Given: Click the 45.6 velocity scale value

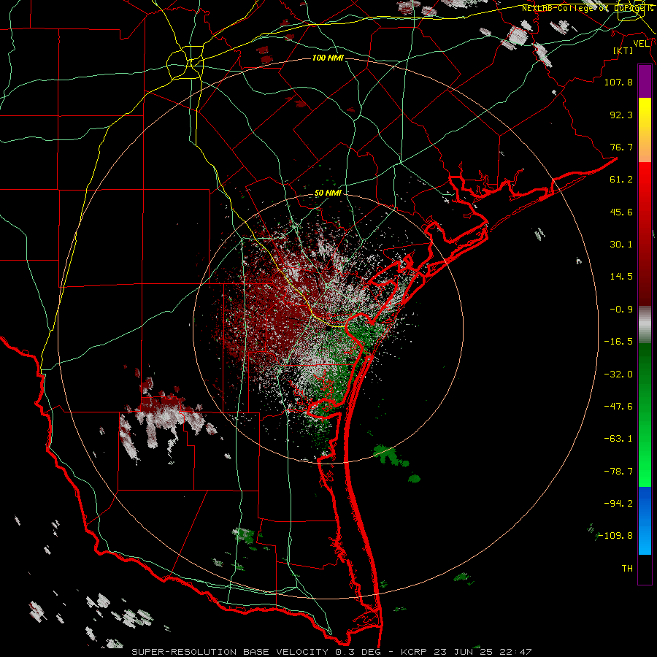Looking at the screenshot, I should [x=621, y=212].
